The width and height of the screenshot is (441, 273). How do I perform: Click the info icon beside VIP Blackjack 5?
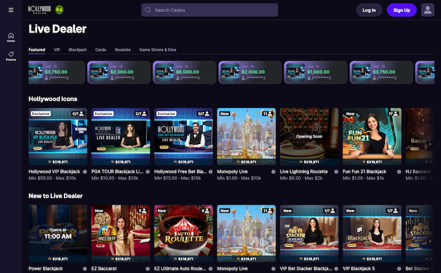tap(399, 269)
